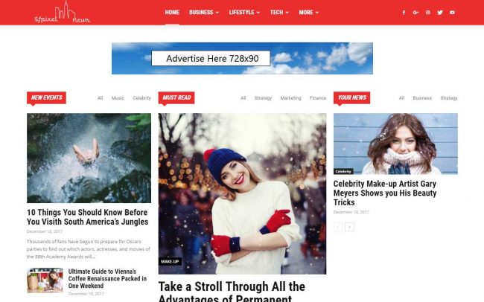Expand the Tech dropdown menu
The image size is (484, 302).
279,13
